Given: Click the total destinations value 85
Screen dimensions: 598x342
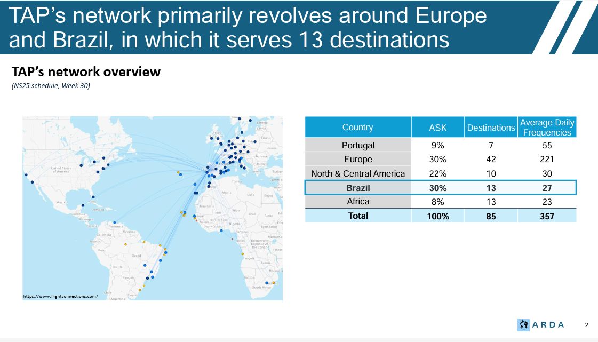Looking at the screenshot, I should point(491,216).
